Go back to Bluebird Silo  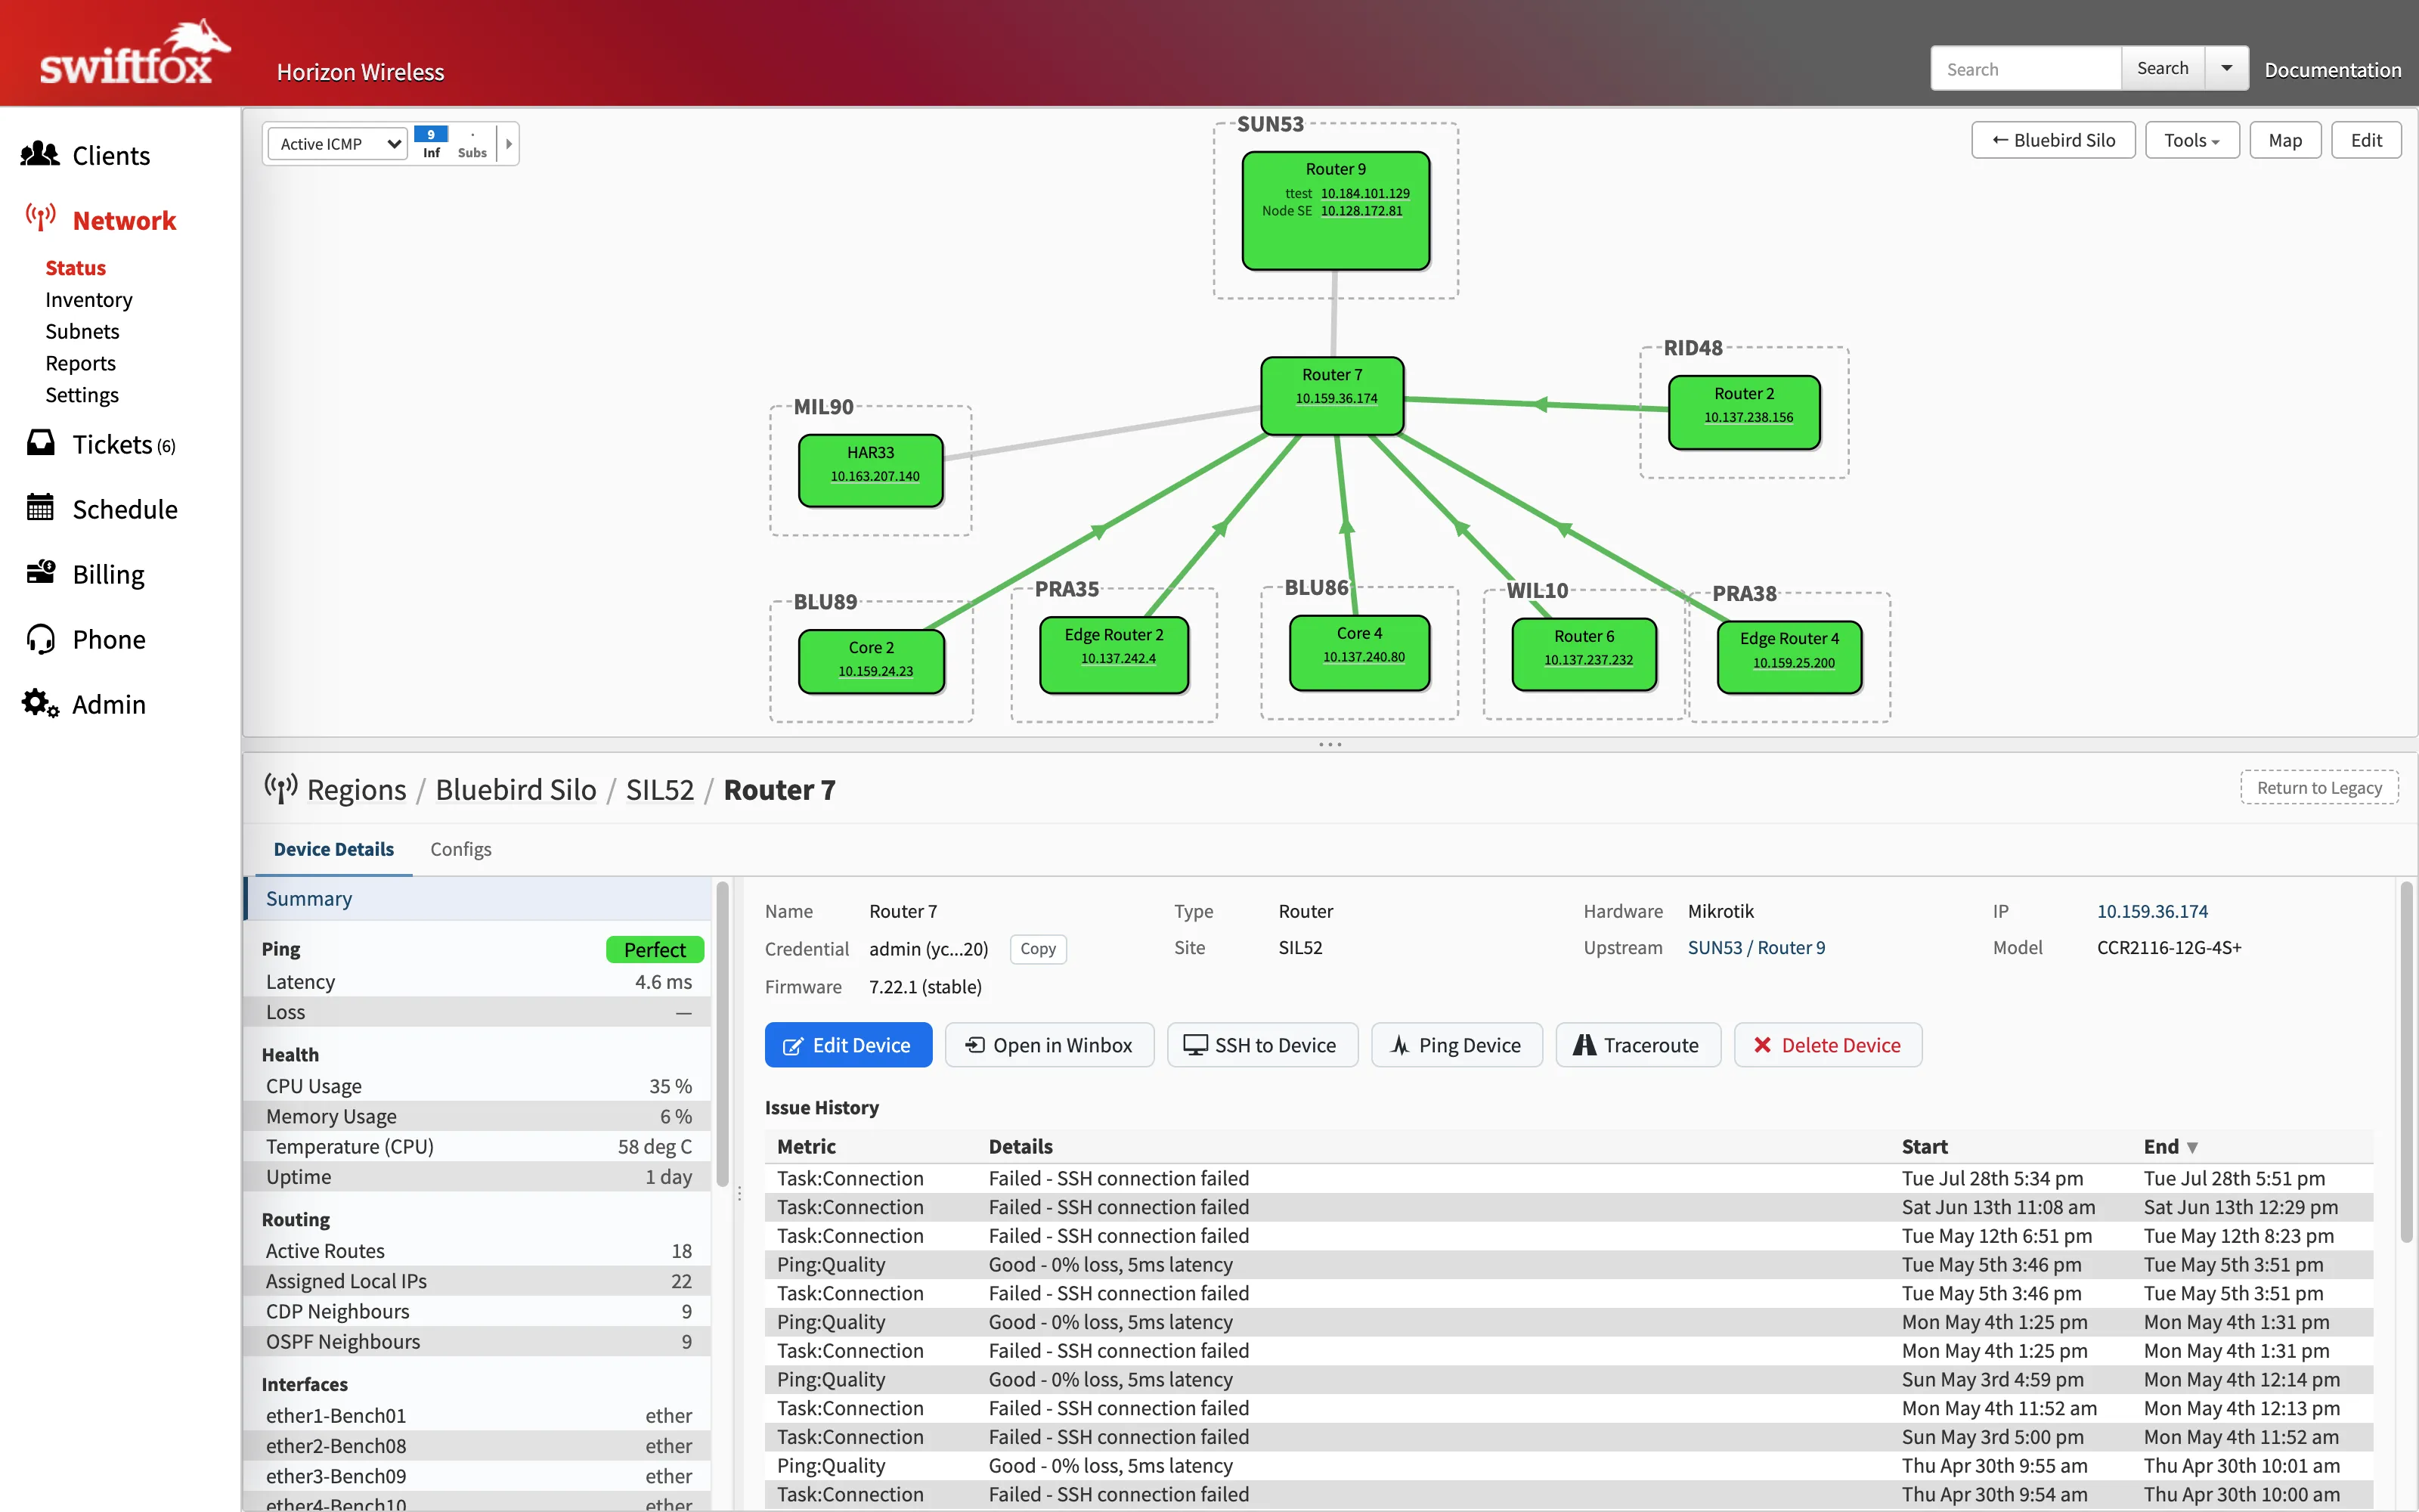click(x=2053, y=140)
